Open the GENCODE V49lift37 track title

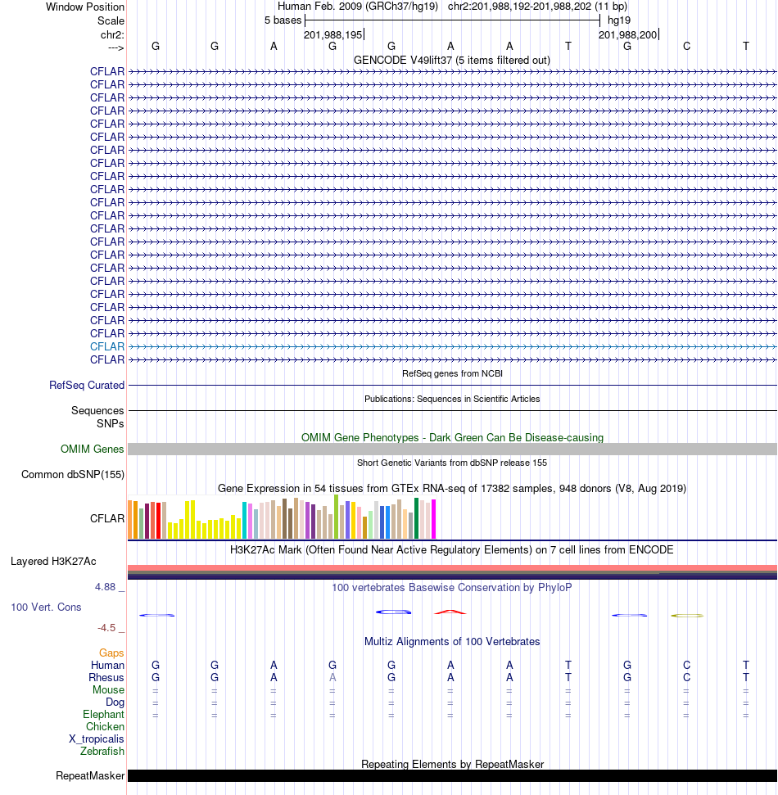(x=451, y=60)
